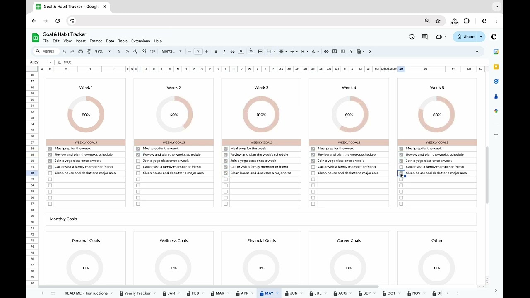
Task: Reload the browser page
Action: click(x=58, y=21)
